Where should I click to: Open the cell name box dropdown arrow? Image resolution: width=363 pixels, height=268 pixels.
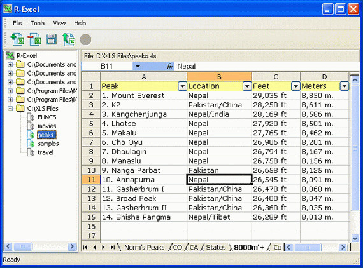pyautogui.click(x=138, y=67)
